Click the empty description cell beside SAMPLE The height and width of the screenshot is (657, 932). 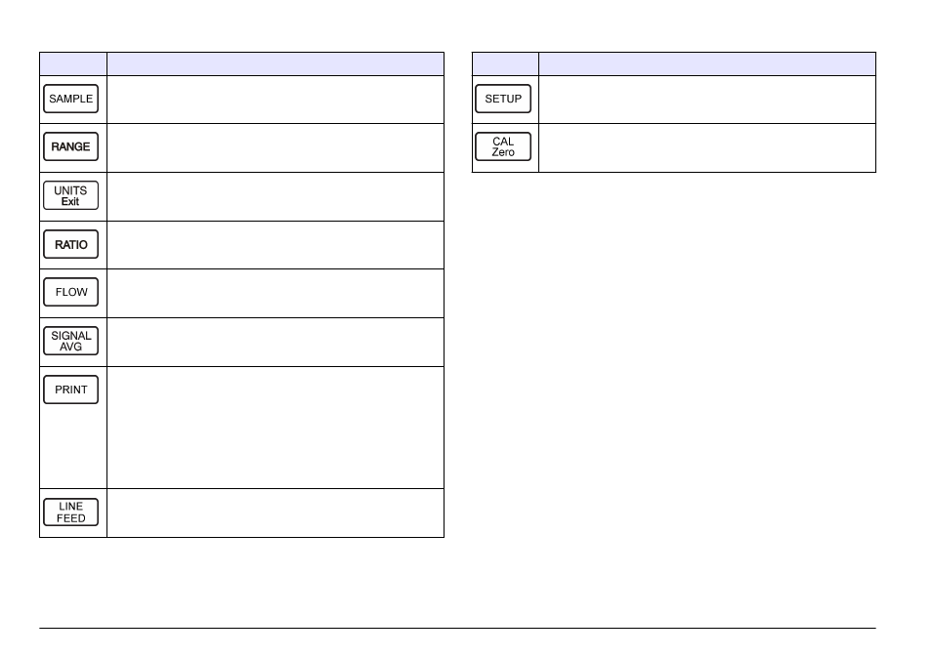pos(275,100)
